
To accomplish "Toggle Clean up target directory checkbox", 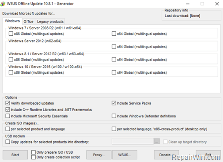I will (165, 142).
